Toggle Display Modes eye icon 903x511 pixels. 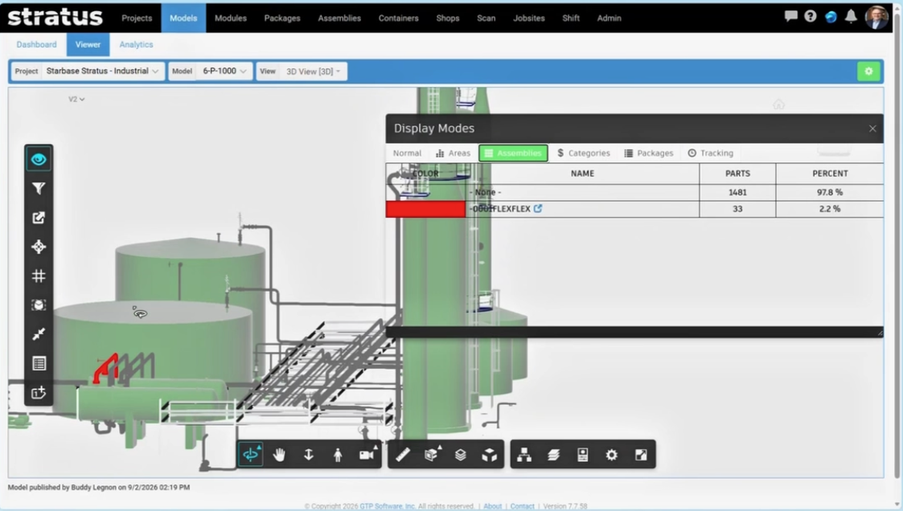point(39,159)
